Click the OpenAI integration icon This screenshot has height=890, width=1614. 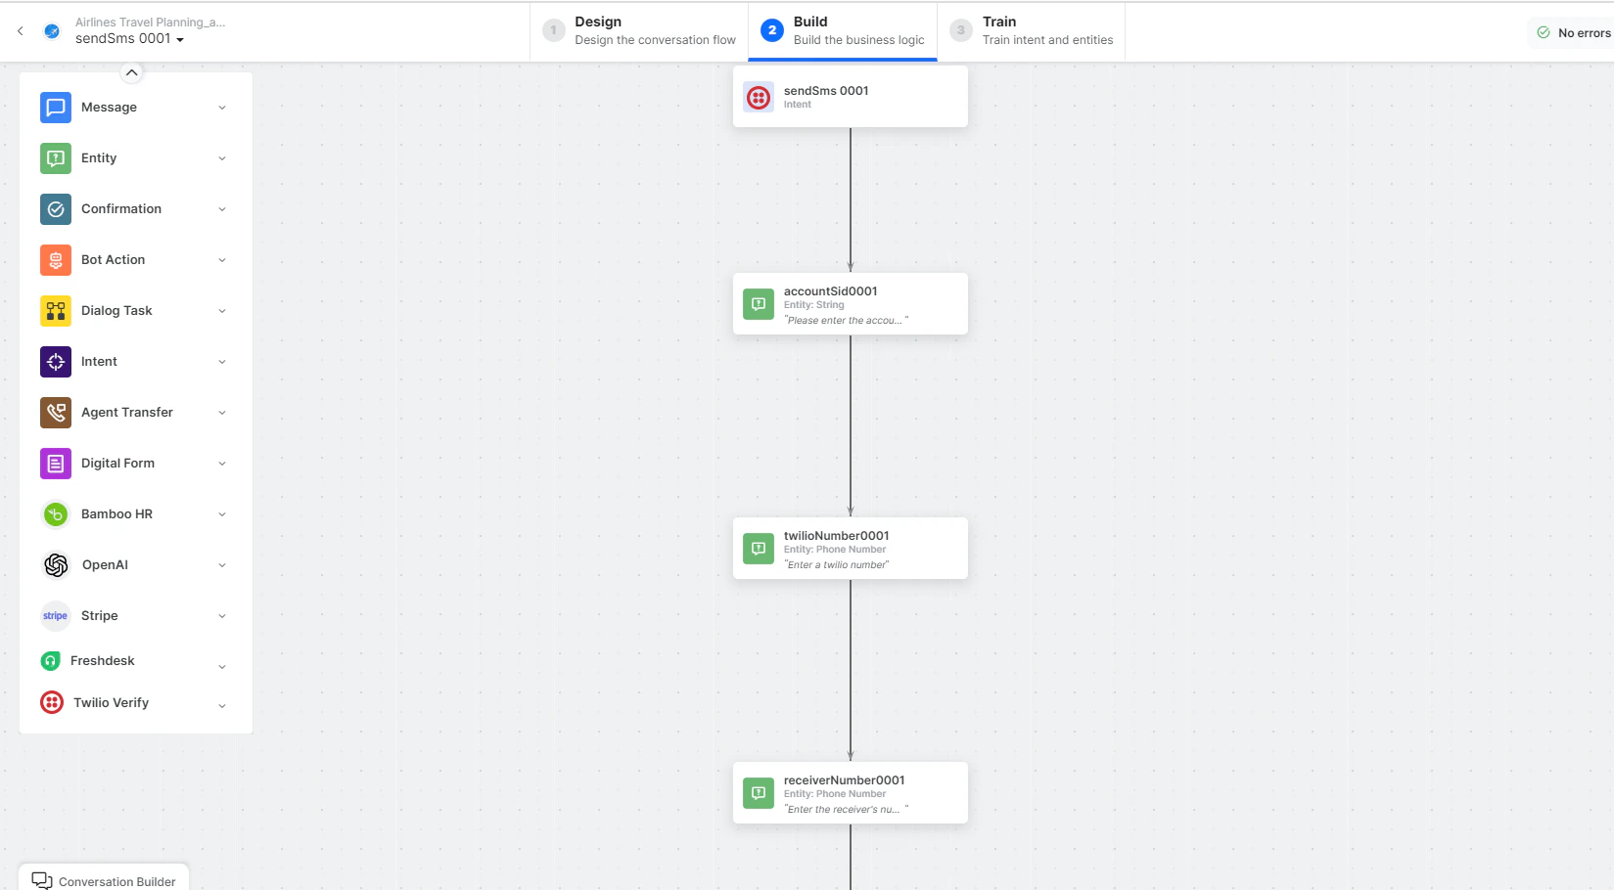(x=55, y=564)
